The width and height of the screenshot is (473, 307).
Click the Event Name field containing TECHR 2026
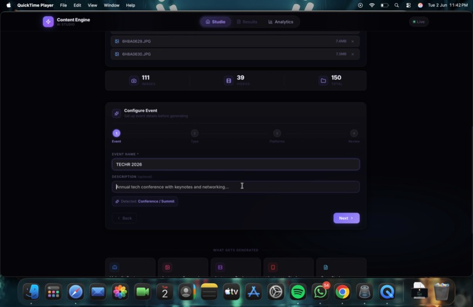[235, 165]
